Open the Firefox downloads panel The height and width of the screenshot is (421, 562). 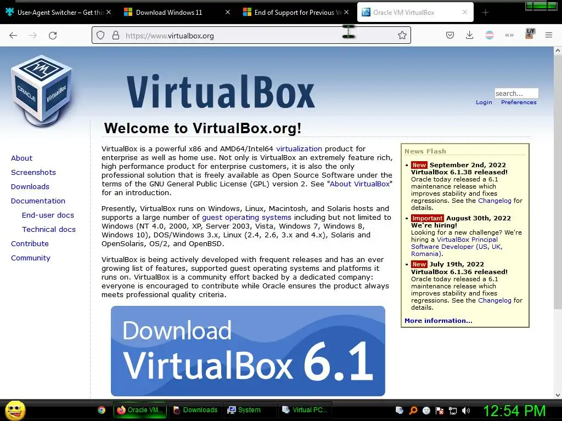coord(470,35)
